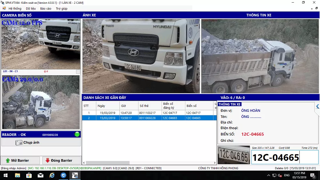
Task: Click the STT column header
Action: pos(89,106)
